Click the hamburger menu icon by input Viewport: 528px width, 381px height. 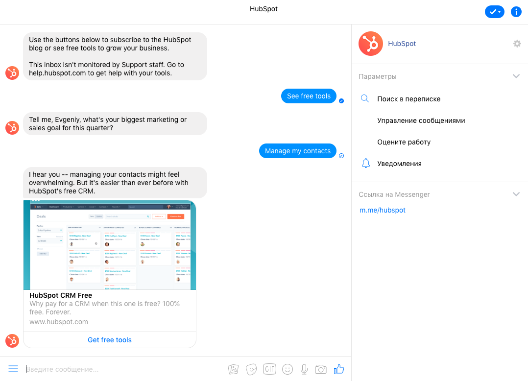(x=13, y=369)
